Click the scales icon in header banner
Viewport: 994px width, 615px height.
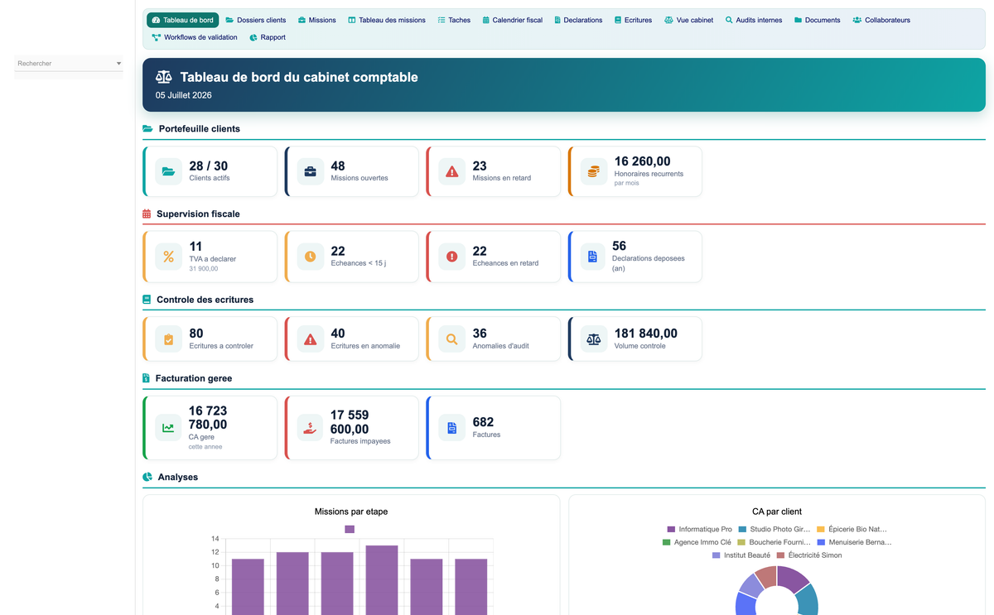click(x=164, y=77)
